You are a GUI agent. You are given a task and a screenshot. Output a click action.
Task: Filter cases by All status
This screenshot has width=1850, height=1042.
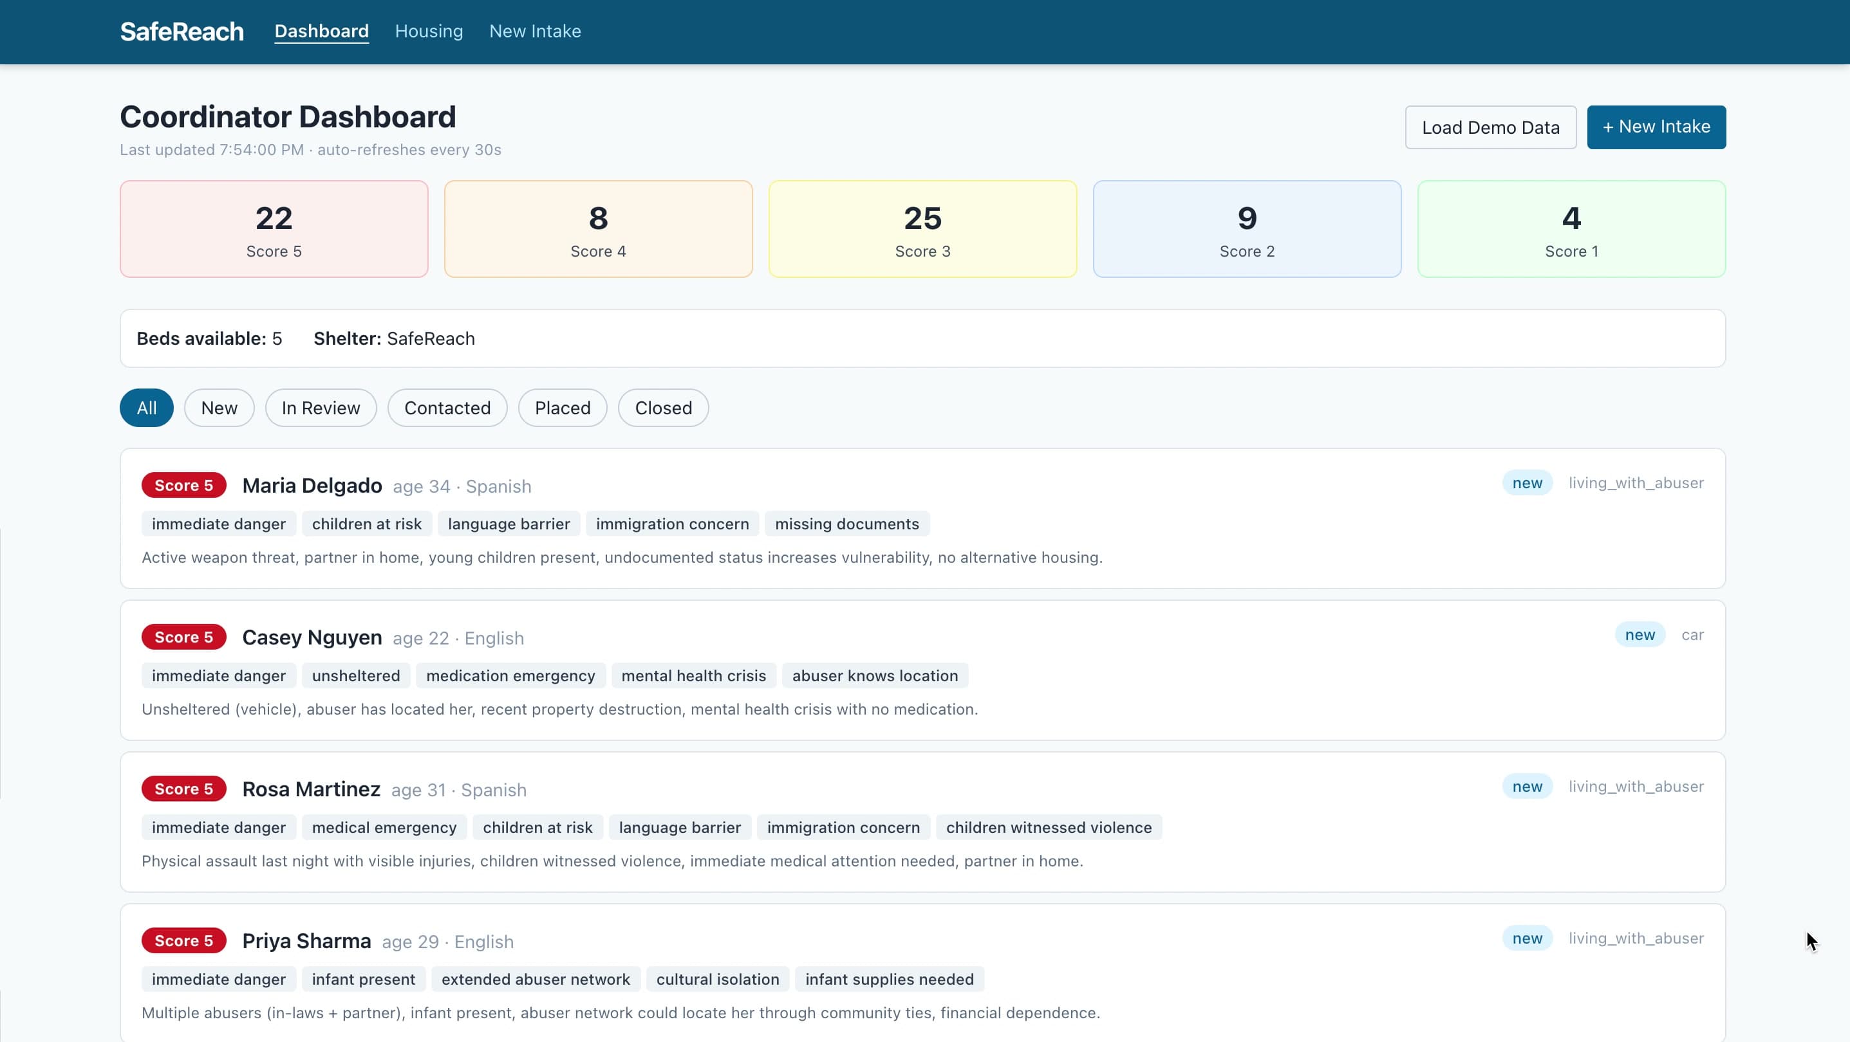147,408
